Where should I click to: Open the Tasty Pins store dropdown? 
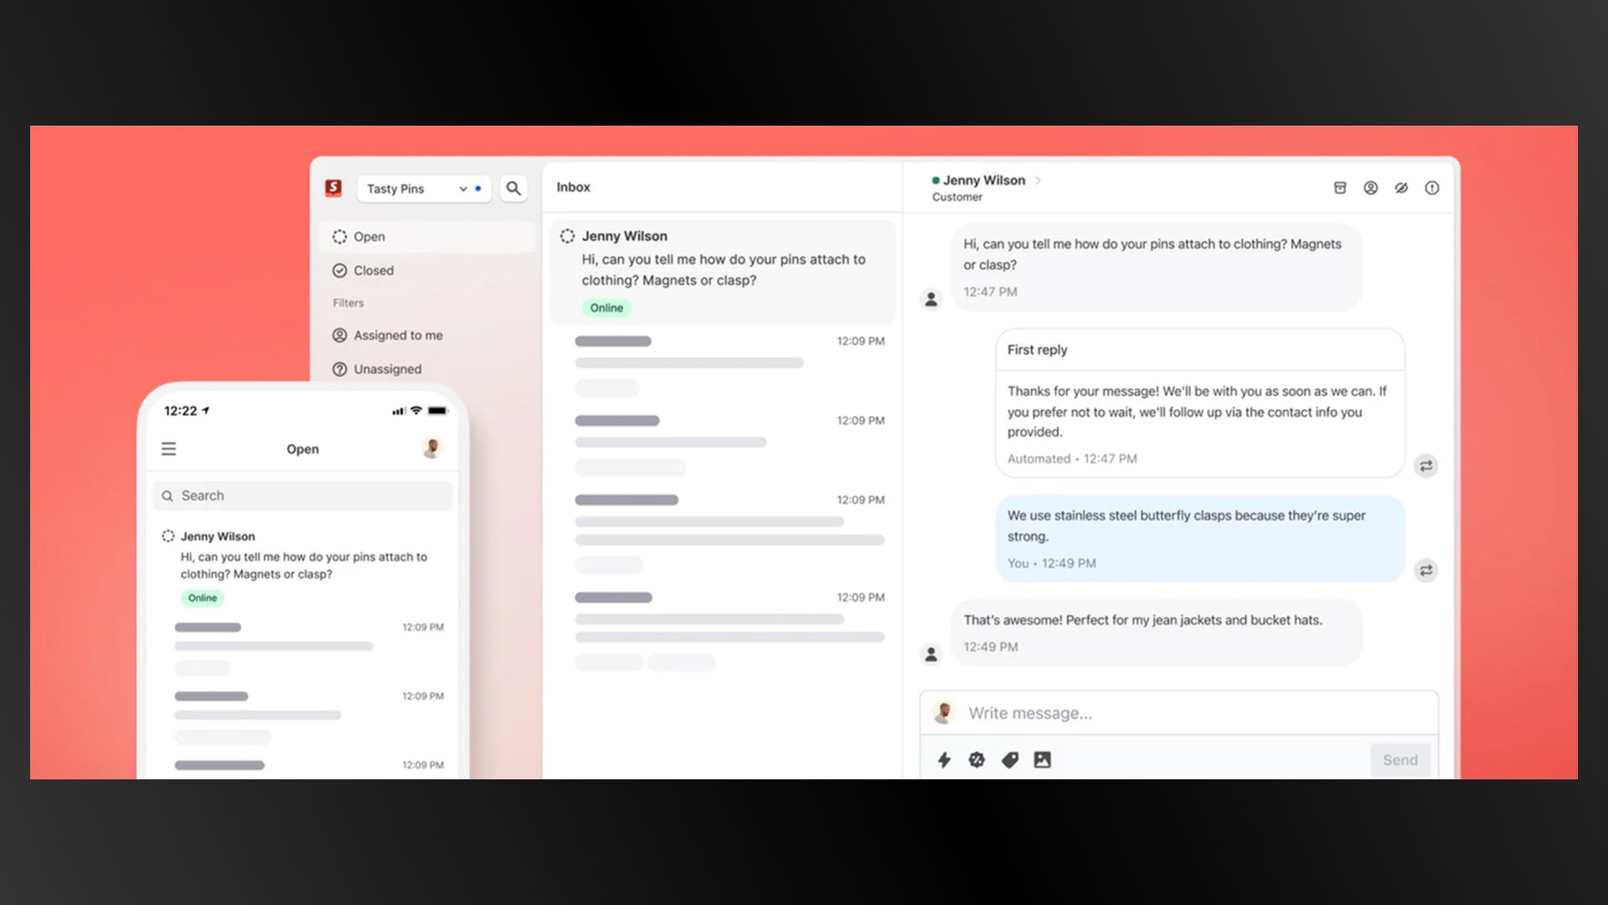pos(423,189)
